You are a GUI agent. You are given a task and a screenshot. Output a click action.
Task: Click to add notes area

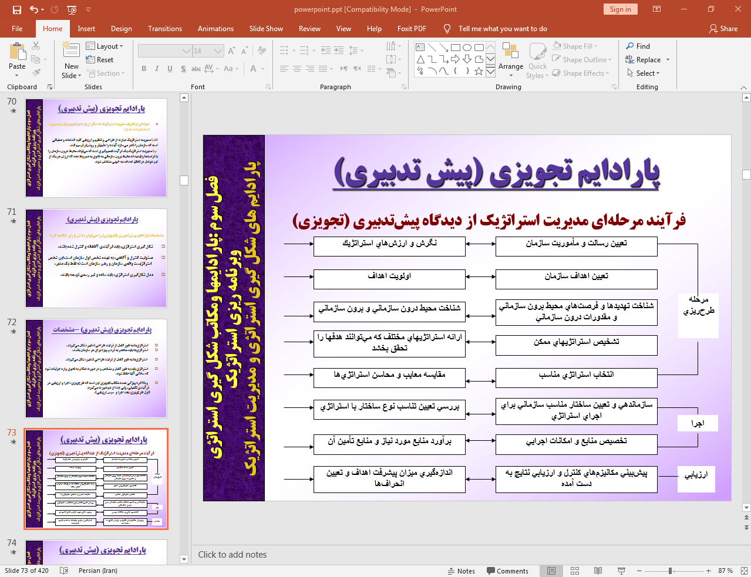pyautogui.click(x=233, y=555)
